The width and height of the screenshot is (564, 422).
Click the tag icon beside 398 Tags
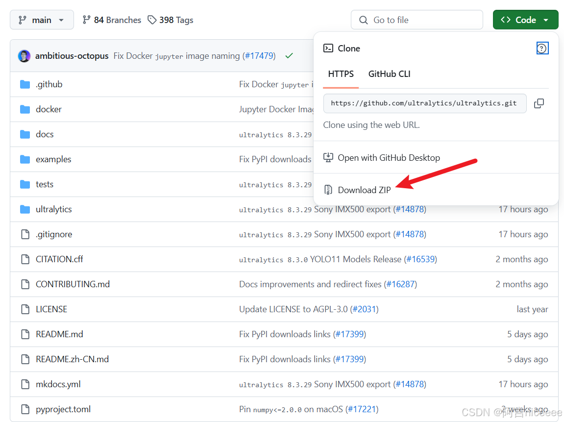pyautogui.click(x=152, y=20)
